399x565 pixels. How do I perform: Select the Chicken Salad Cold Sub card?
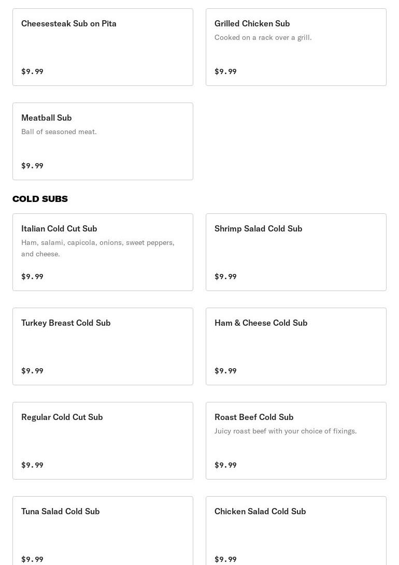(x=260, y=512)
